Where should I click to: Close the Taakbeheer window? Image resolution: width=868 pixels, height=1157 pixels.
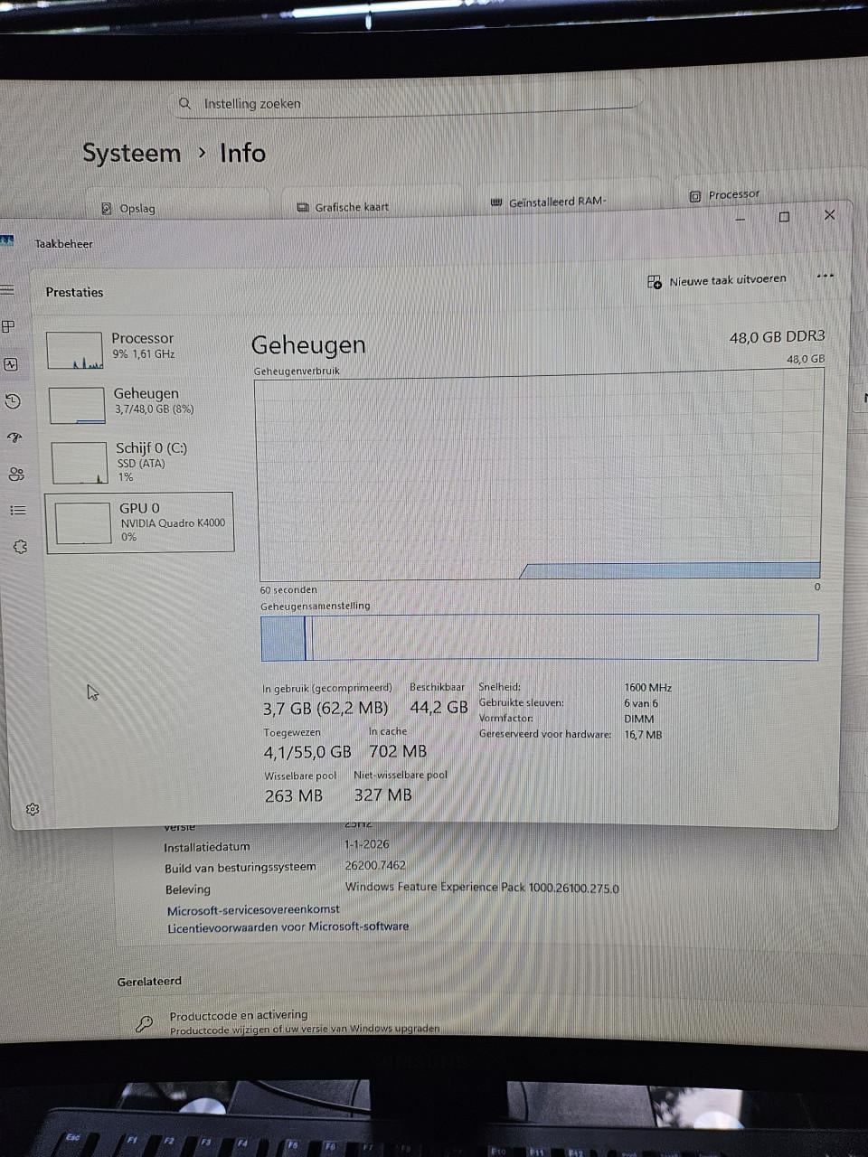(x=829, y=214)
